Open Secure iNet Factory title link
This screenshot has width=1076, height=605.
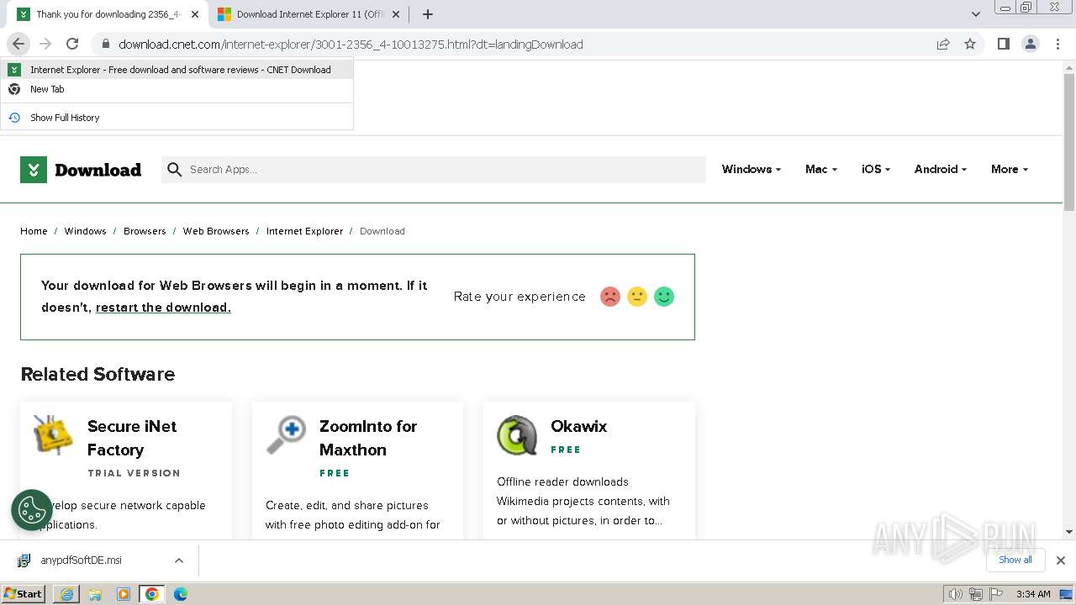(x=132, y=438)
